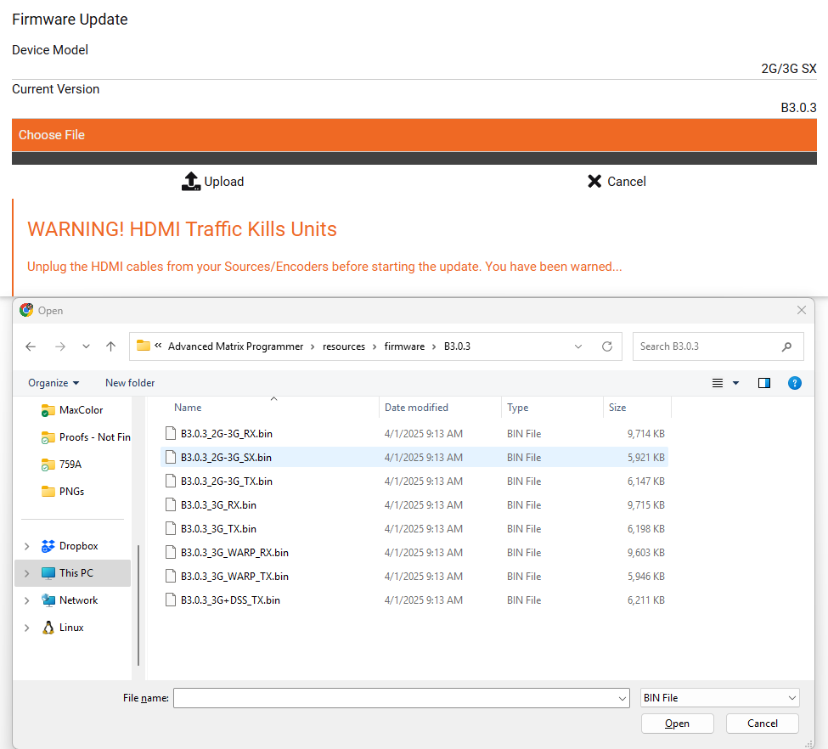Close the Open dialog window

[802, 310]
